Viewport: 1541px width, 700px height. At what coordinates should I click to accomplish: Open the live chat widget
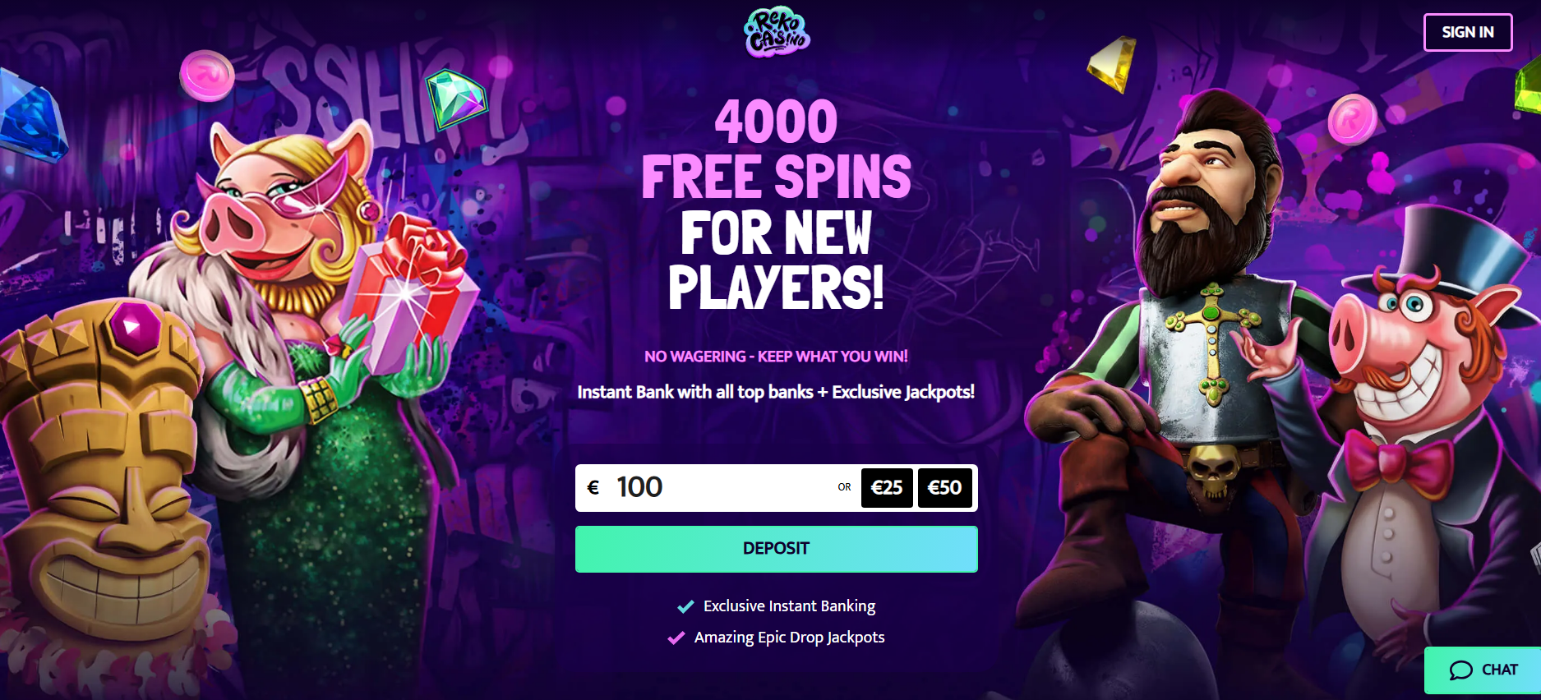1483,670
